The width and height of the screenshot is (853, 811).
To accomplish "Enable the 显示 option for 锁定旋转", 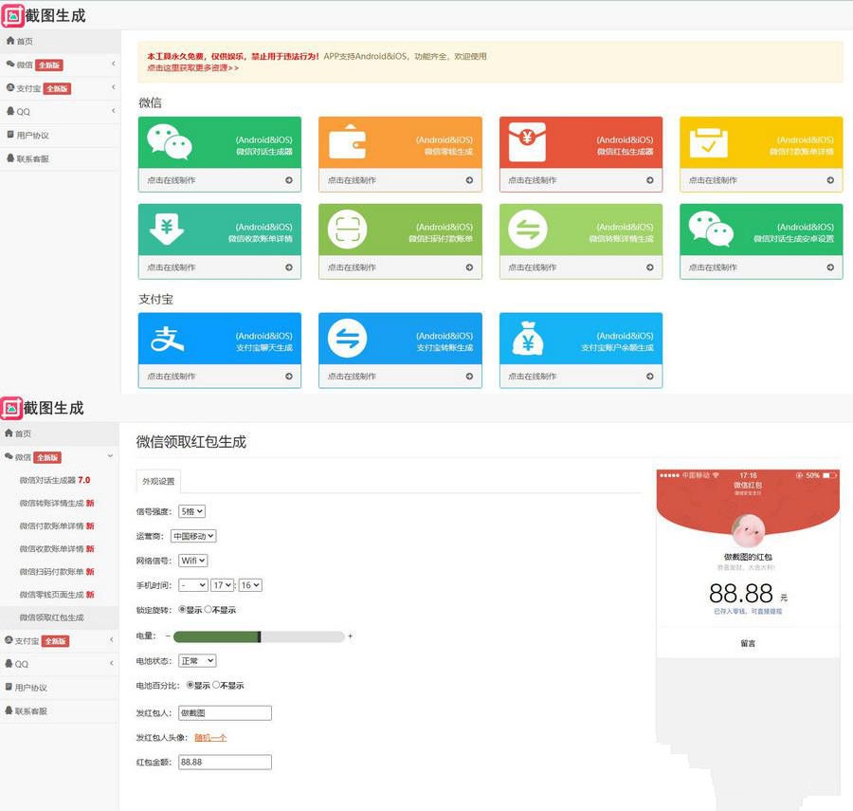I will pos(183,610).
